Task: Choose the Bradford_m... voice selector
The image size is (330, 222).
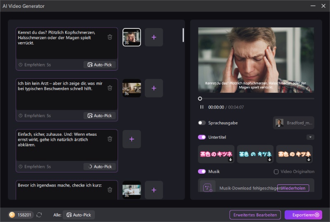Action: (x=294, y=123)
